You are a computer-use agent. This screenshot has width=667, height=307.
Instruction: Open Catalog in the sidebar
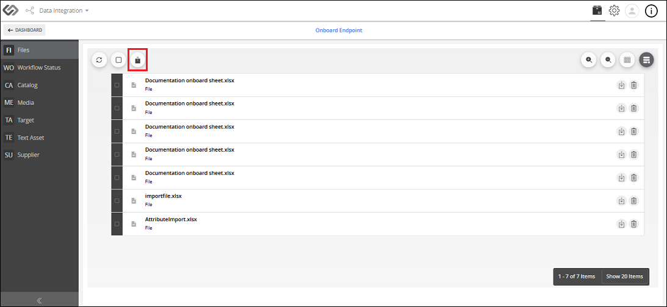point(39,85)
